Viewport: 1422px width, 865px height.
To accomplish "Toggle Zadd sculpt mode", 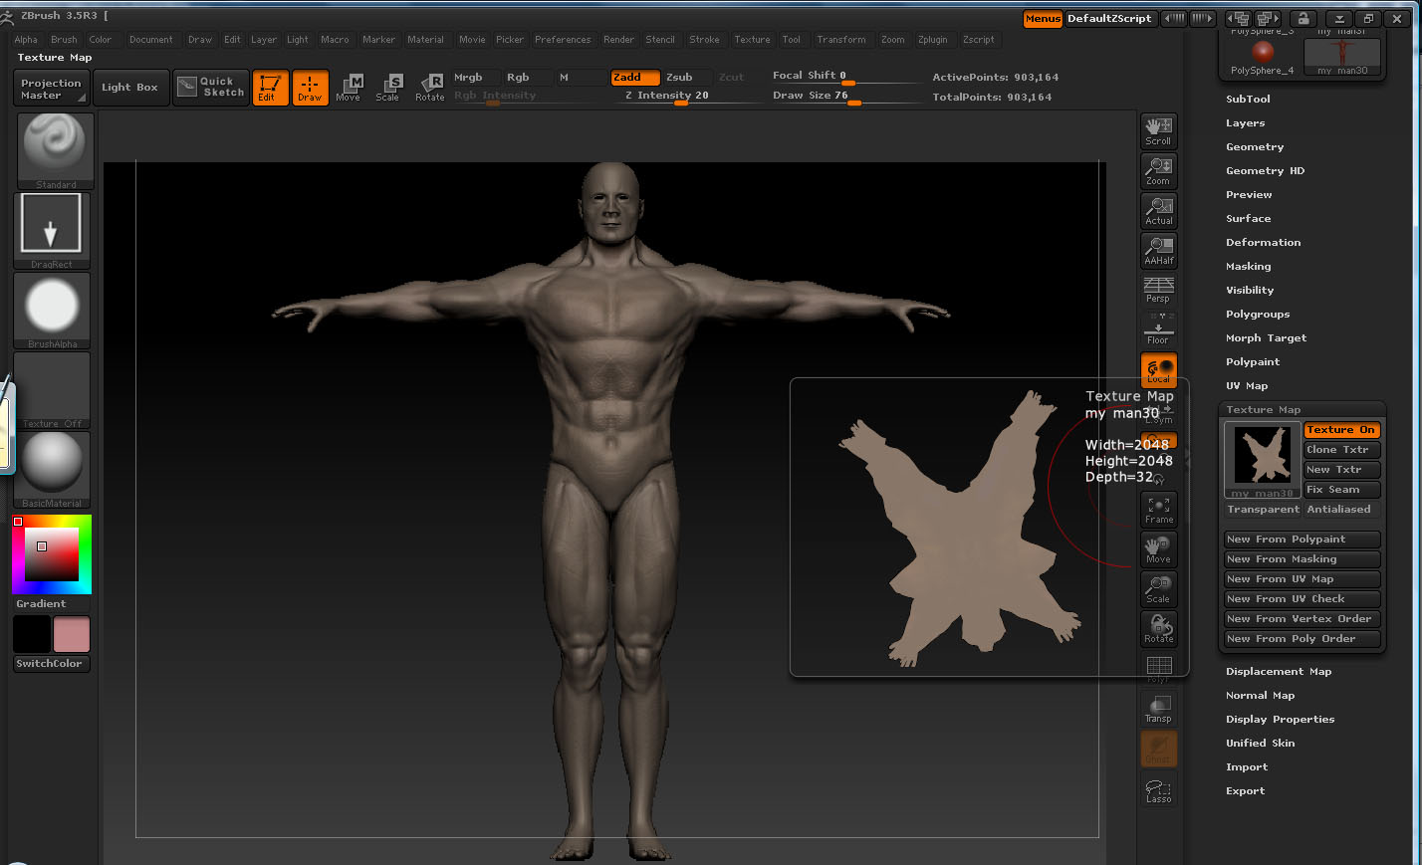I will [635, 78].
